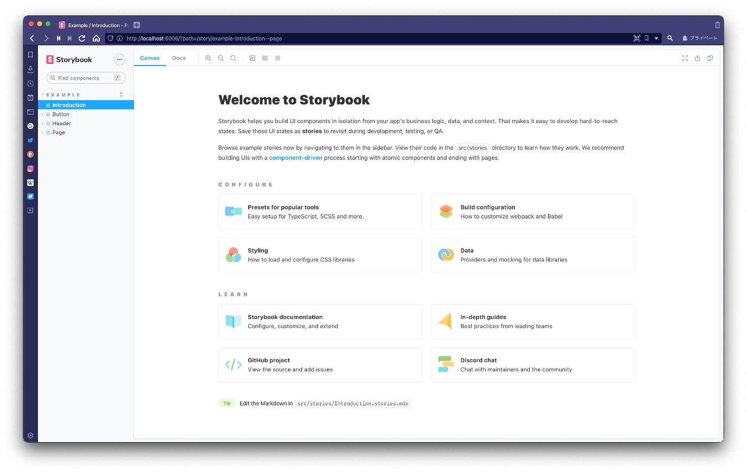Image resolution: width=747 pixels, height=473 pixels.
Task: Toggle the viewport size toolbar icon
Action: pos(277,58)
